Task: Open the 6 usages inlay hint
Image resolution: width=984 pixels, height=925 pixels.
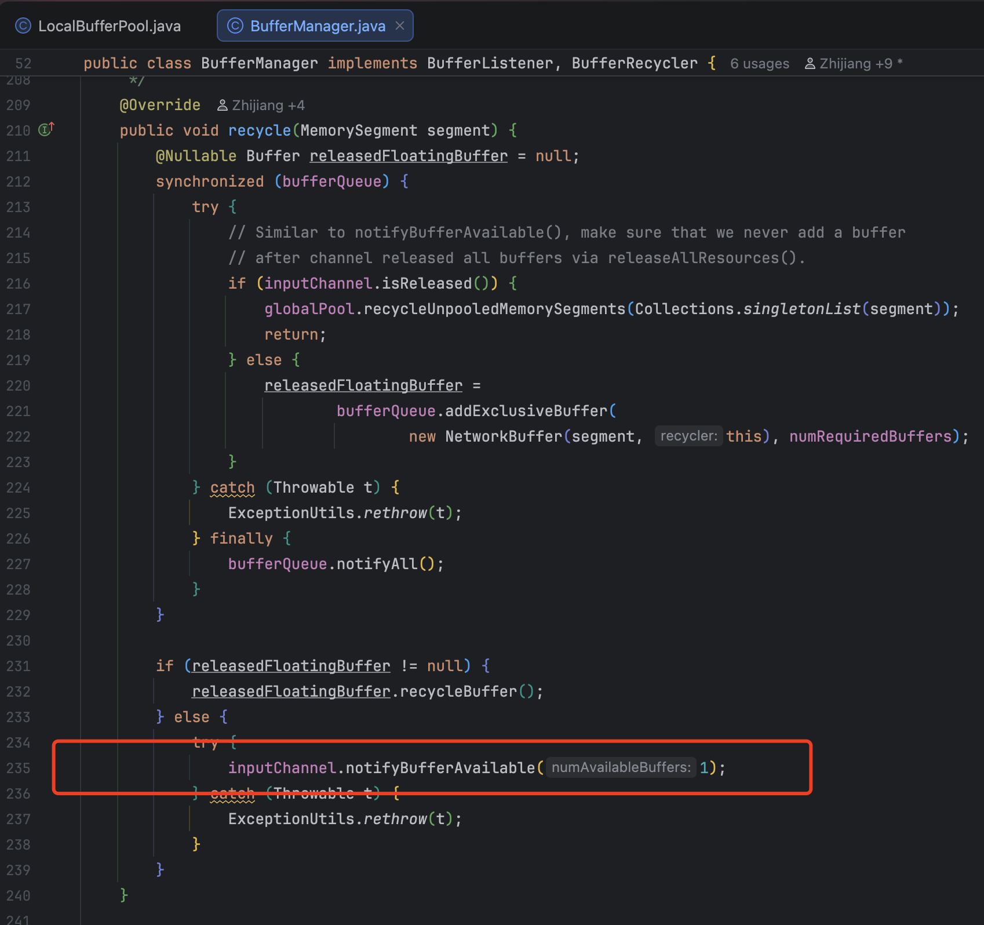Action: tap(759, 64)
